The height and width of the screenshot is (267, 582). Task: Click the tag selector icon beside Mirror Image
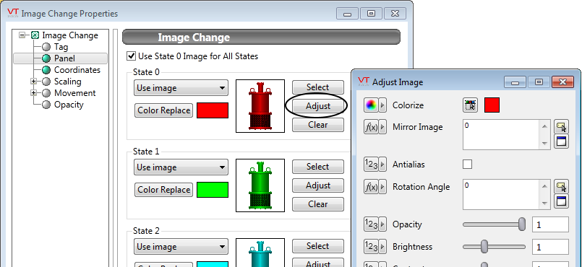click(561, 127)
